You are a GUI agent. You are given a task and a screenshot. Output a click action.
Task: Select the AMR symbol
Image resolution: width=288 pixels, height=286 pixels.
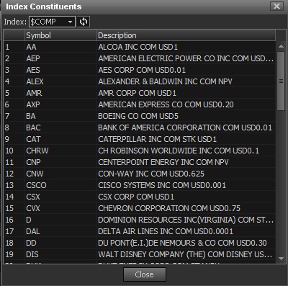pos(34,93)
